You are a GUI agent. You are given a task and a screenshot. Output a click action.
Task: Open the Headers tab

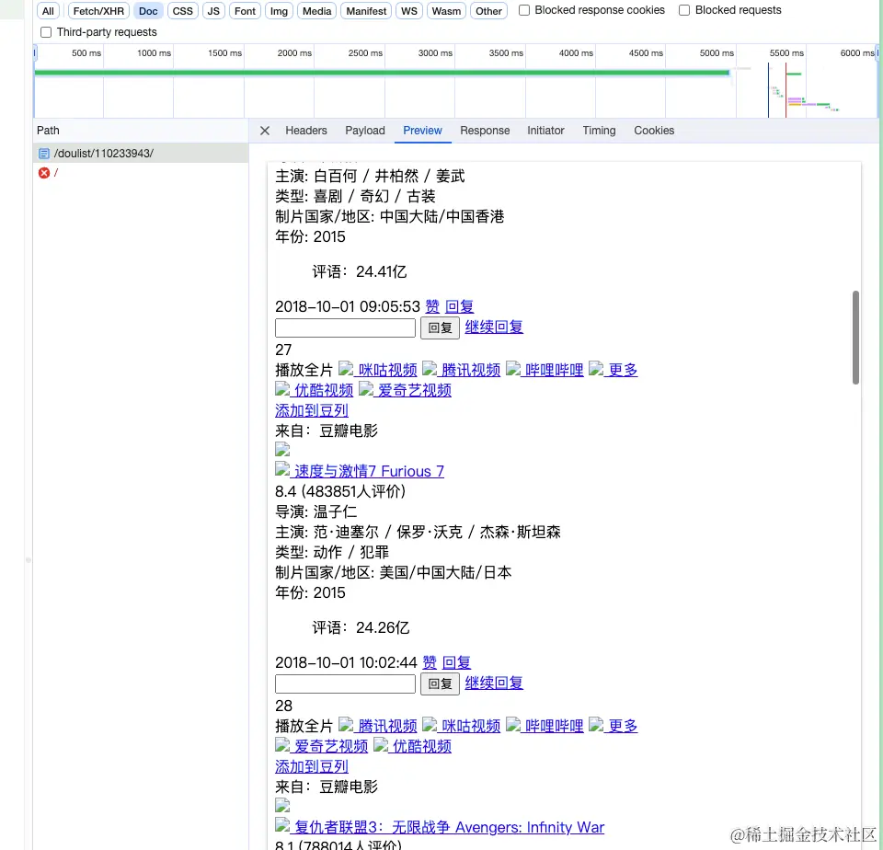305,131
